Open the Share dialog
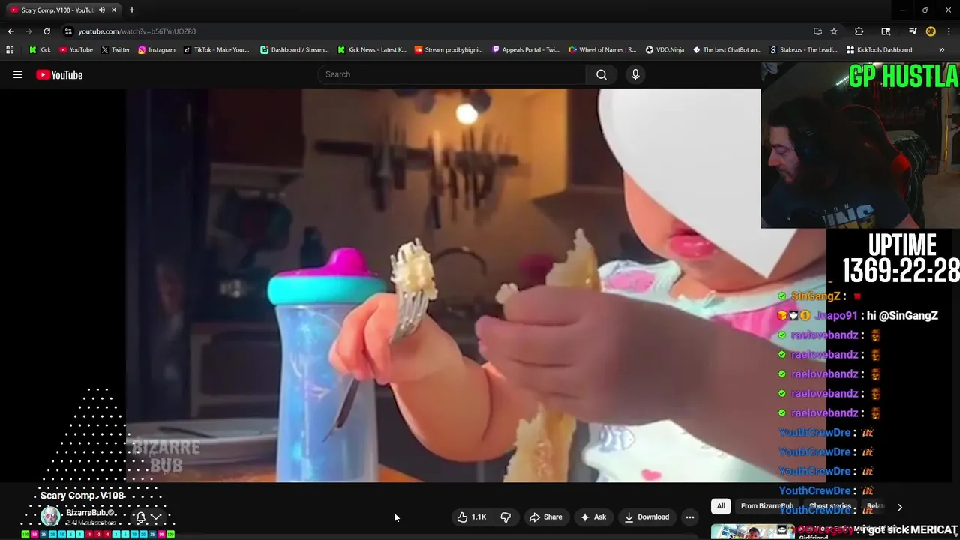960x540 pixels. tap(545, 517)
